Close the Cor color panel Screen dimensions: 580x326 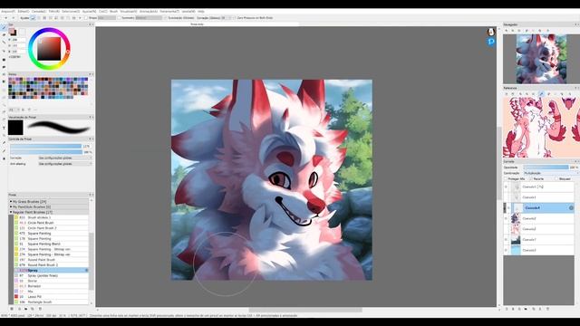point(92,24)
